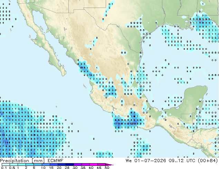The height and width of the screenshot is (169, 219).
Task: Click the legend value "25"
Action: click(67, 168)
